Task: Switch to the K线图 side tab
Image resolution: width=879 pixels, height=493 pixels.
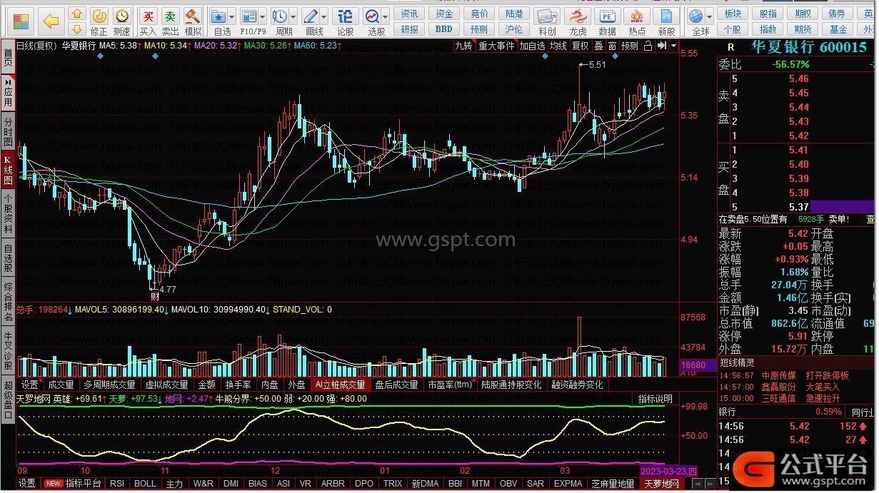Action: [8, 171]
